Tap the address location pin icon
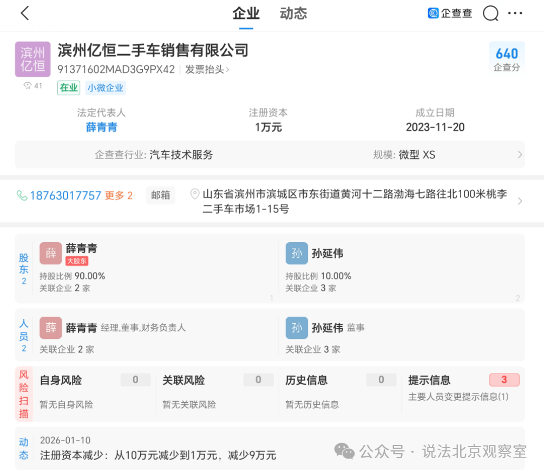Image resolution: width=544 pixels, height=473 pixels. pyautogui.click(x=195, y=194)
